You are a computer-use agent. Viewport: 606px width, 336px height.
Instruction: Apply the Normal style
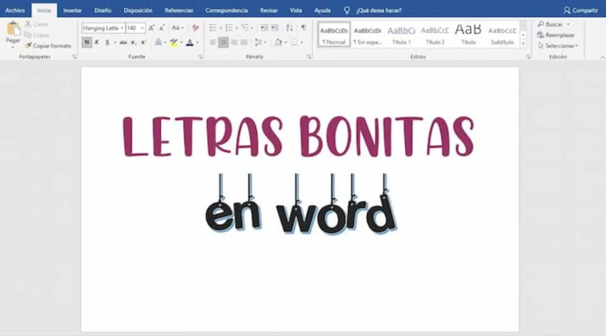(334, 34)
